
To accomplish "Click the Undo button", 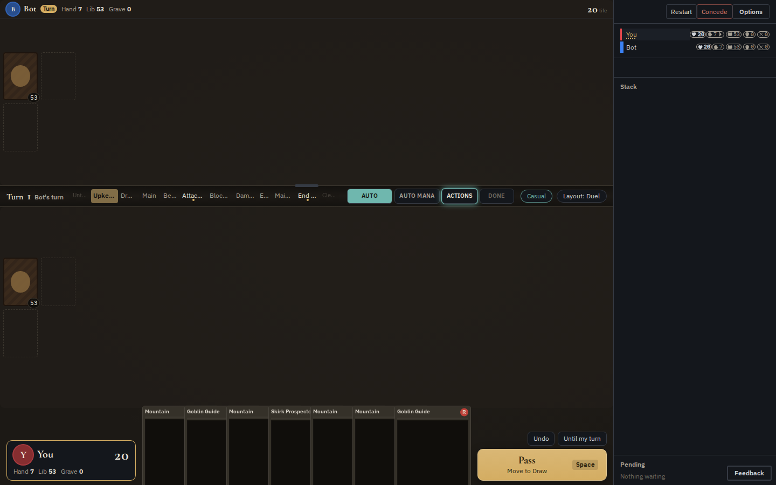I will (541, 439).
